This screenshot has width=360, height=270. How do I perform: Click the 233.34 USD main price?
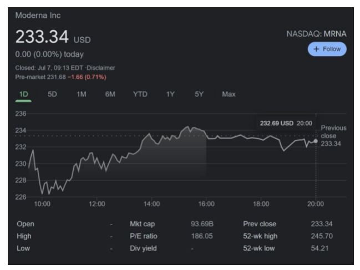42,37
